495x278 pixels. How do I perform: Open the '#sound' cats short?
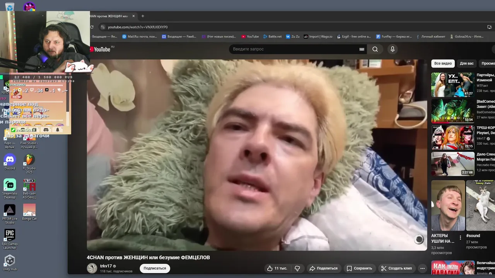481,205
